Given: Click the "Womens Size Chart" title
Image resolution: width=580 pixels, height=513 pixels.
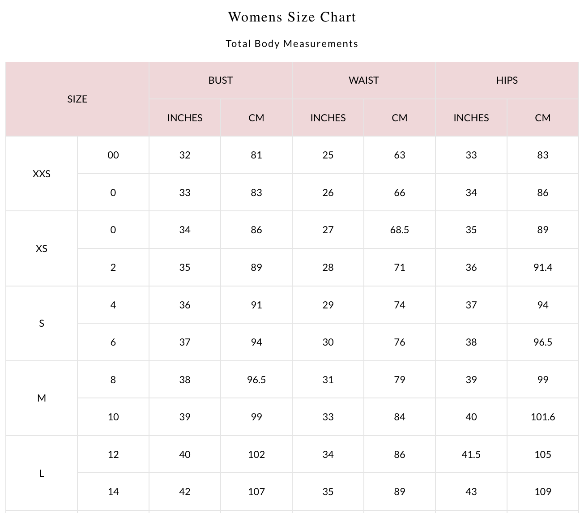Looking at the screenshot, I should (x=292, y=17).
